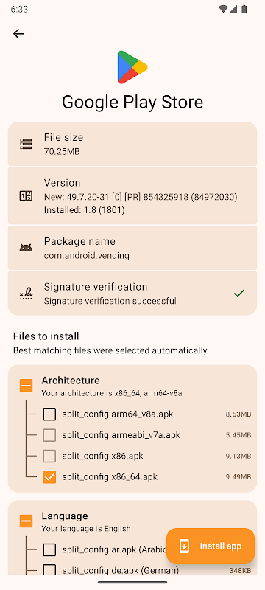Tap com.android.vending package text
This screenshot has height=590, width=265.
tap(87, 256)
